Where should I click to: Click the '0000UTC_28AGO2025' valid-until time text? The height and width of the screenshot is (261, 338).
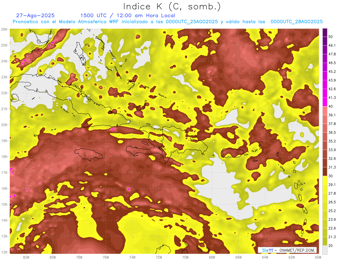297,22
